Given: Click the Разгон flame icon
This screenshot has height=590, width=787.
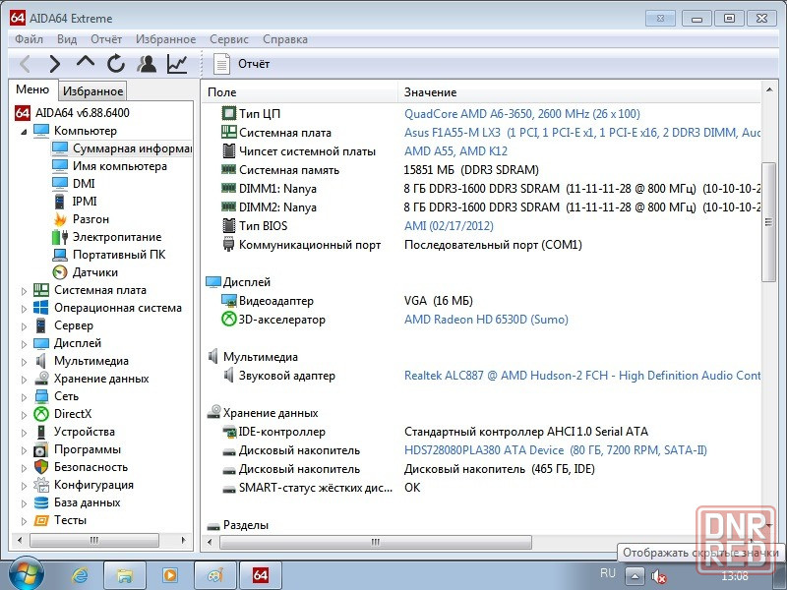Looking at the screenshot, I should point(60,218).
